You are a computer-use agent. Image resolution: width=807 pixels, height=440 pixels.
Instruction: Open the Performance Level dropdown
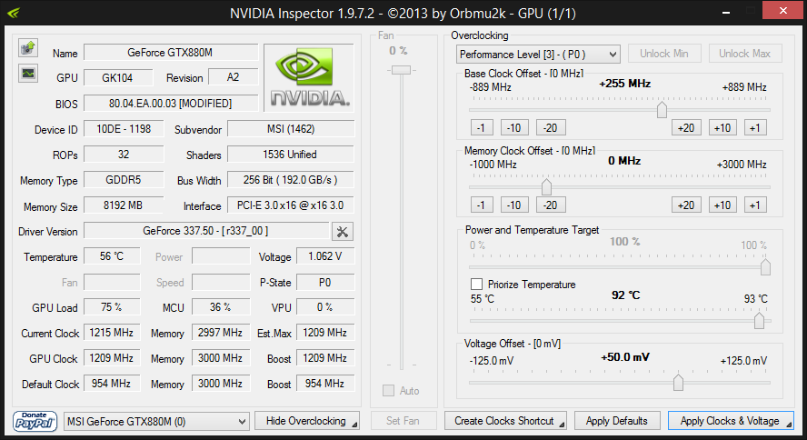[538, 54]
